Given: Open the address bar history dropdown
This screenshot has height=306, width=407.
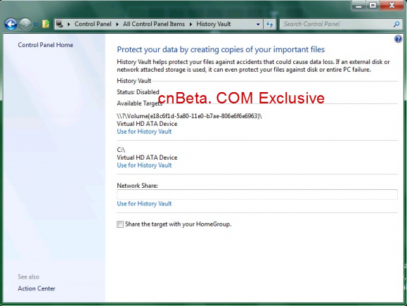Looking at the screenshot, I should click(x=258, y=24).
